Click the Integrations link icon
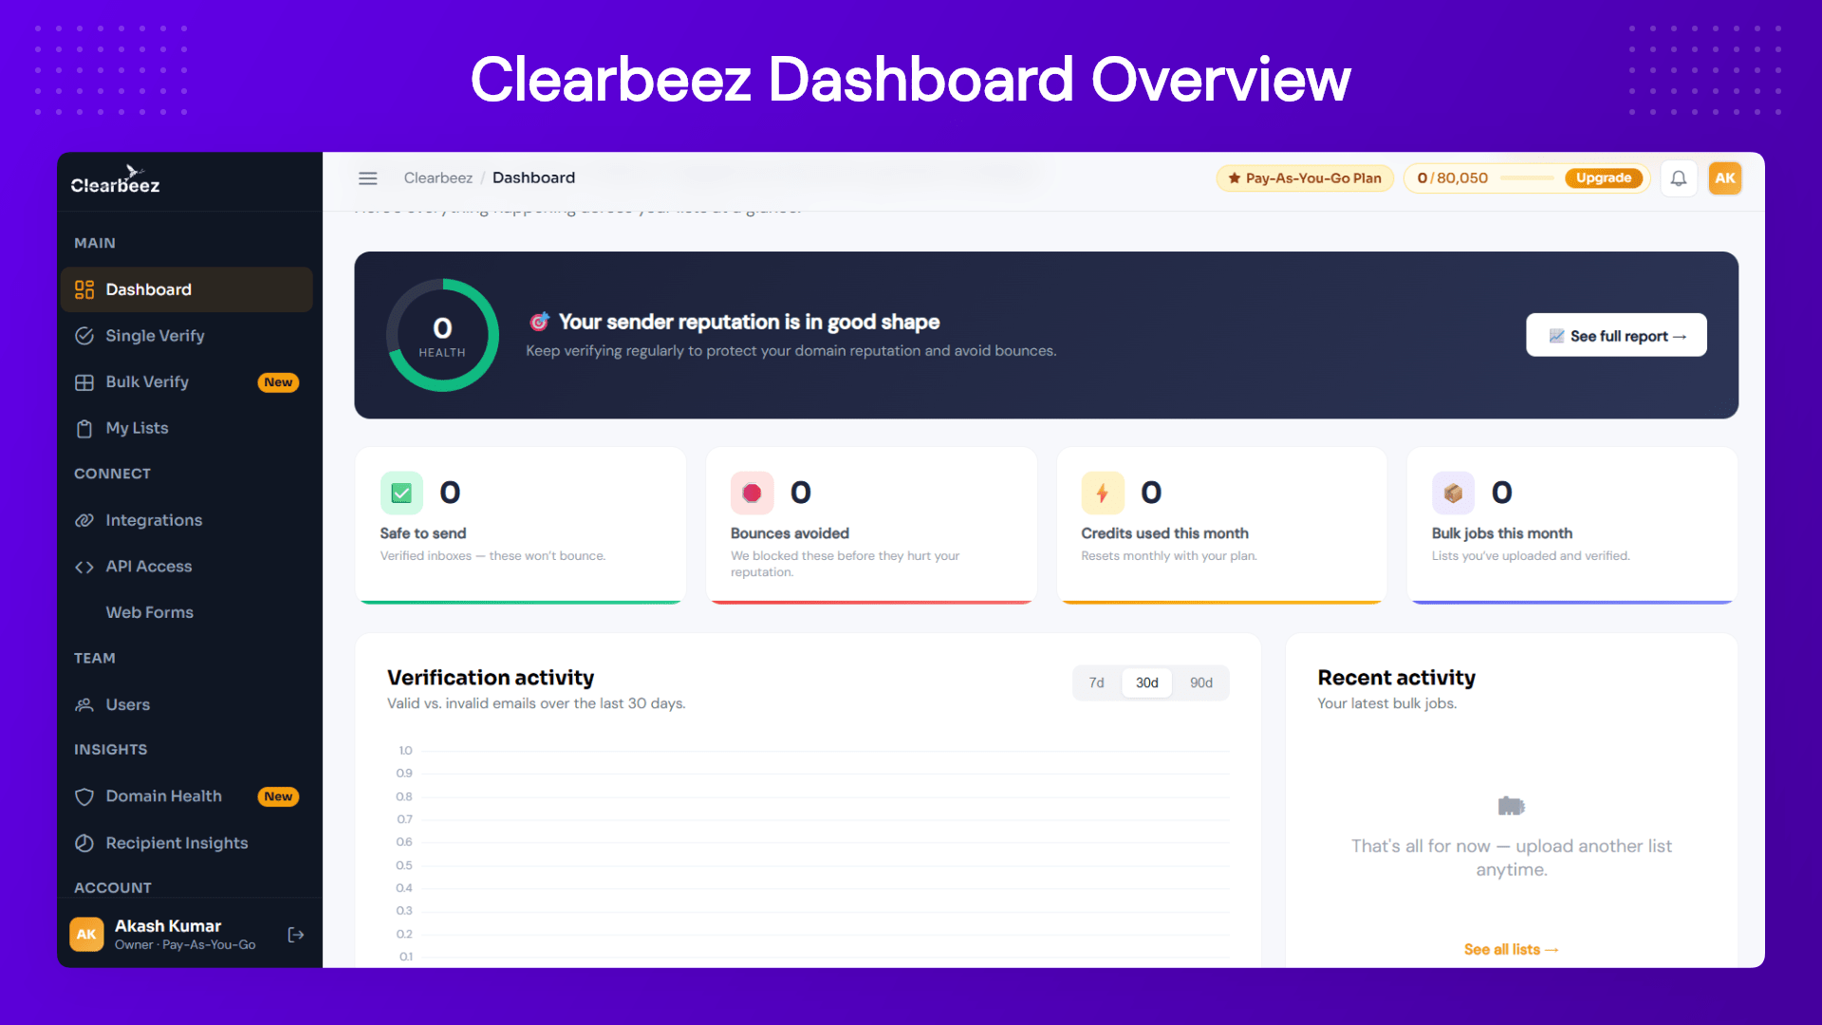Image resolution: width=1822 pixels, height=1025 pixels. tap(84, 520)
